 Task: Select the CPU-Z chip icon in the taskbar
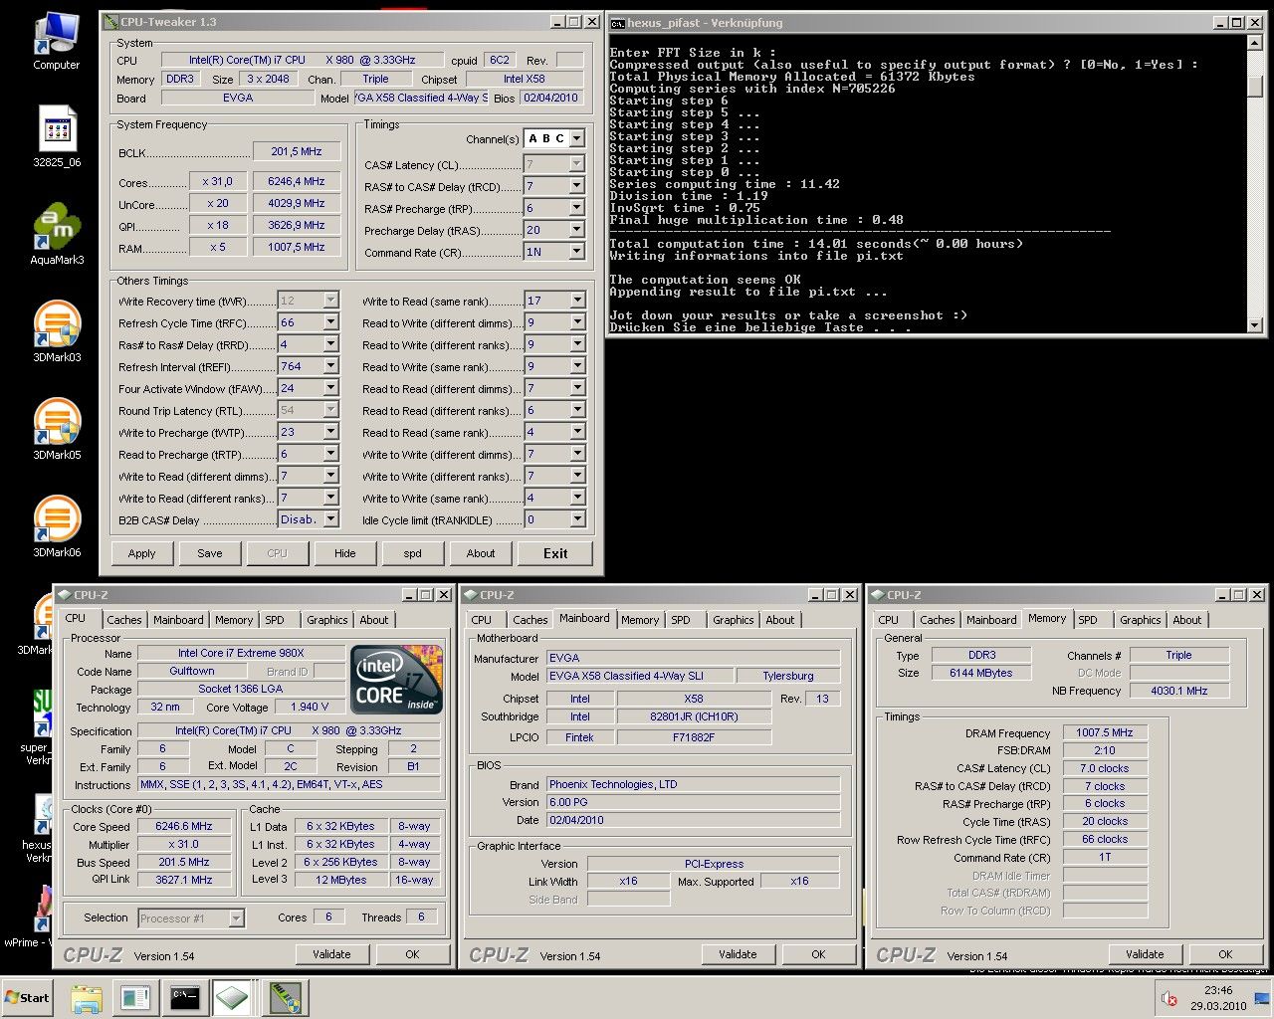232,998
